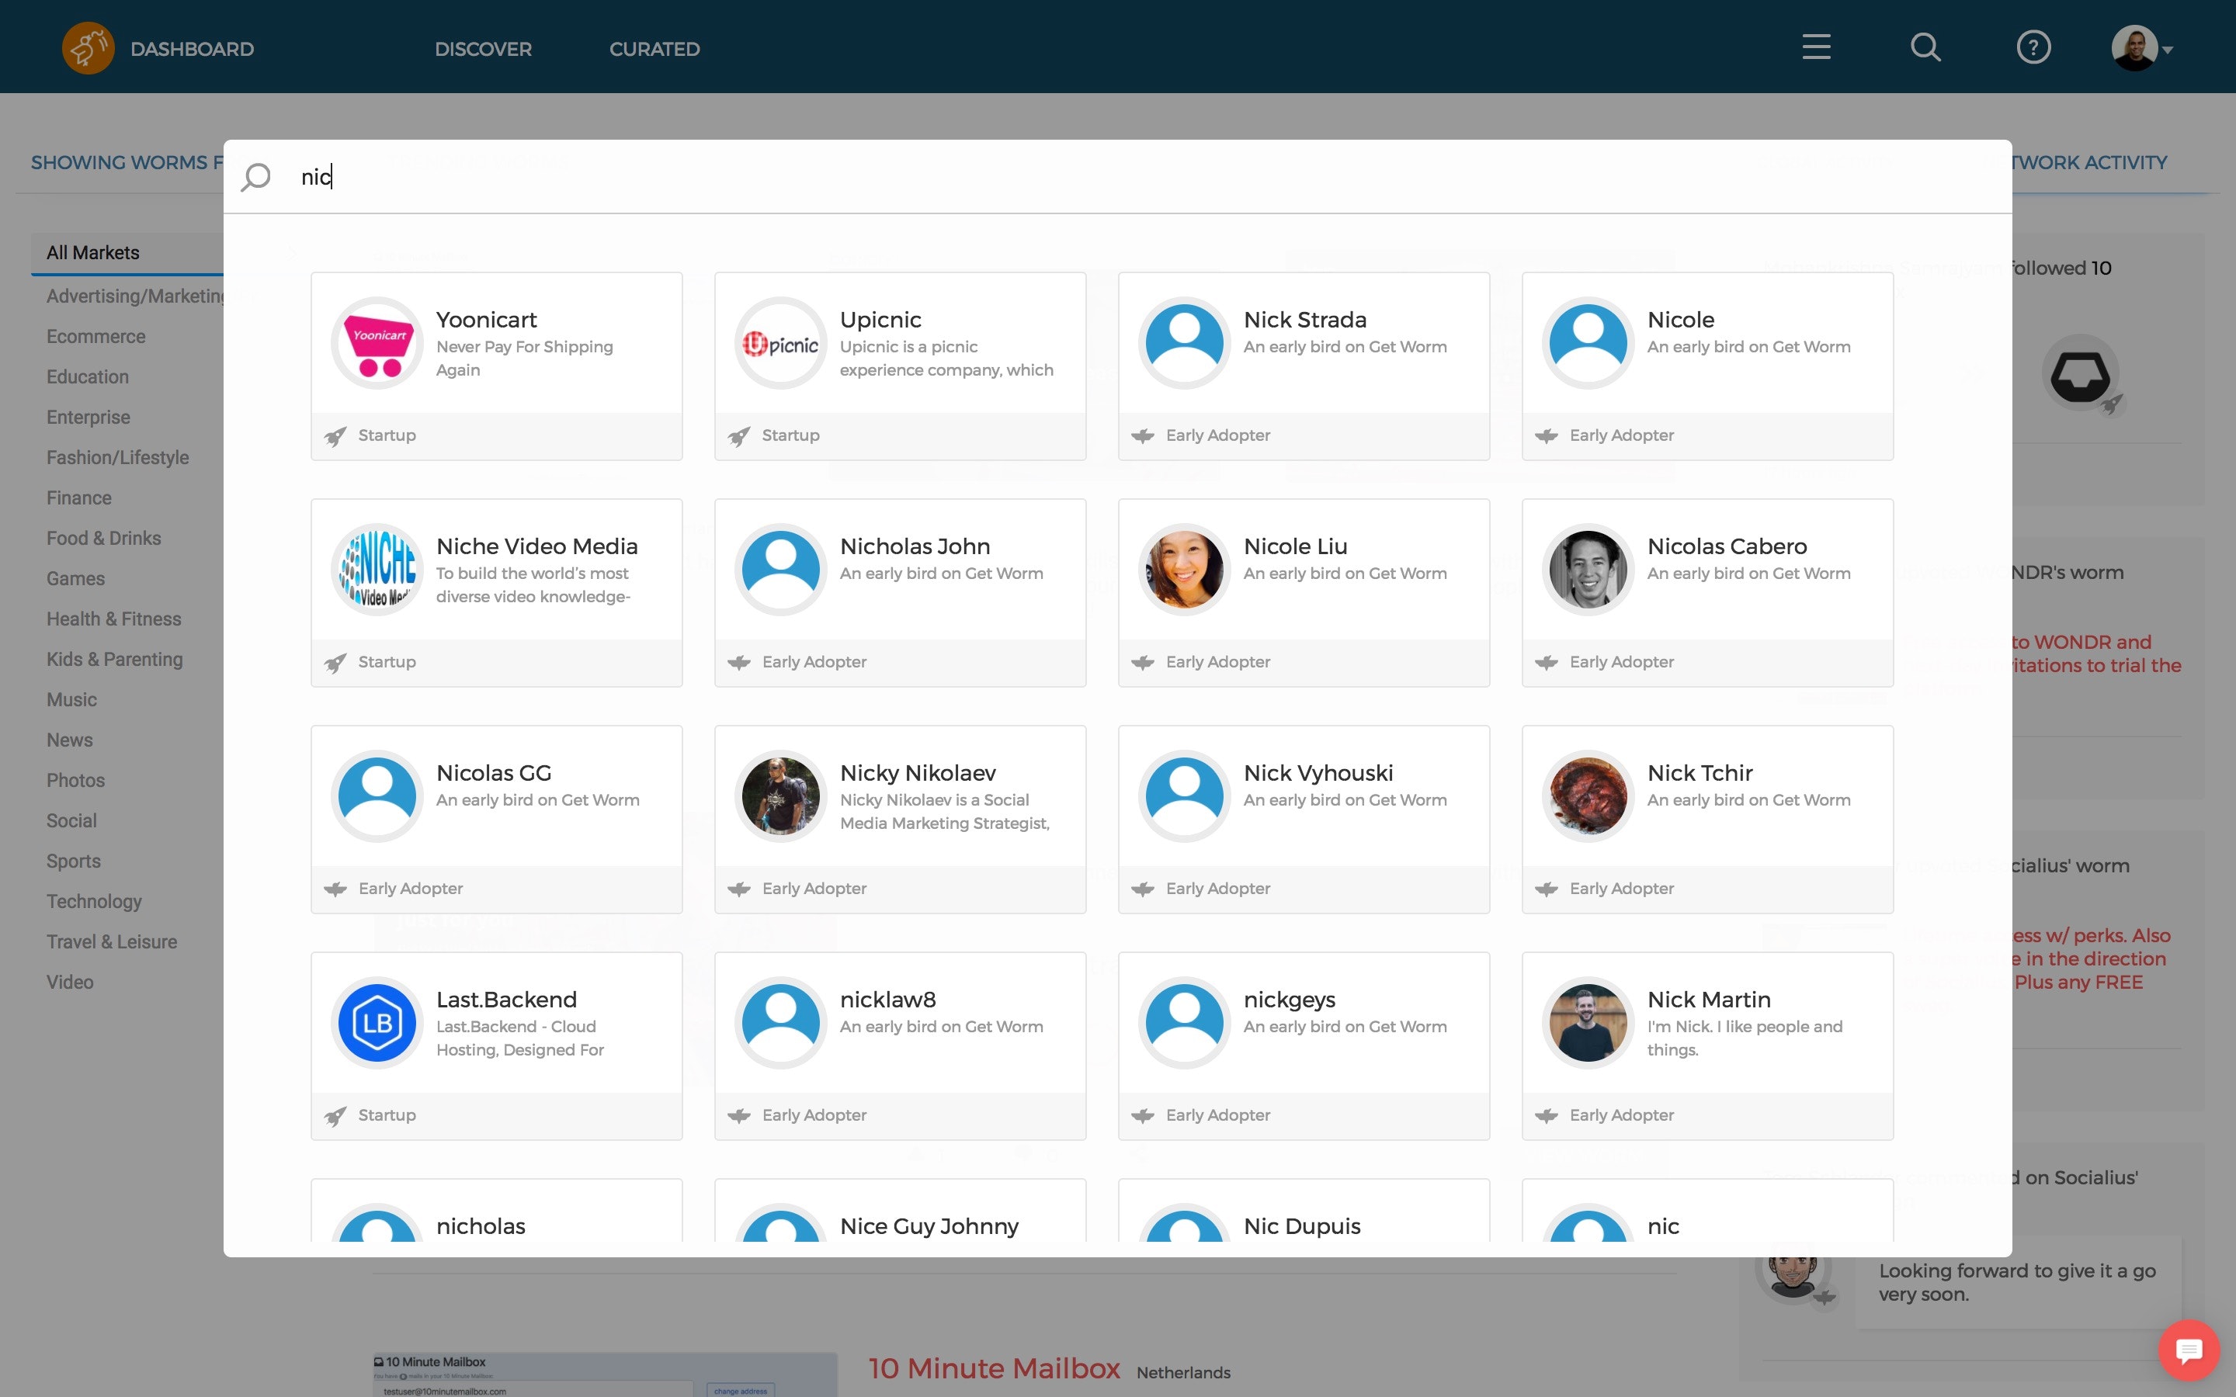
Task: Click Nicole Liu's profile photo
Action: click(x=1183, y=569)
